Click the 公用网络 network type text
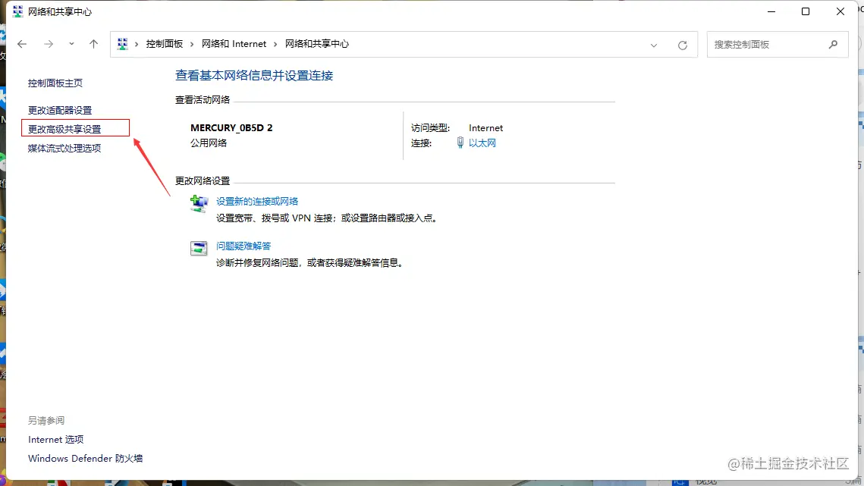864x486 pixels. pyautogui.click(x=209, y=143)
